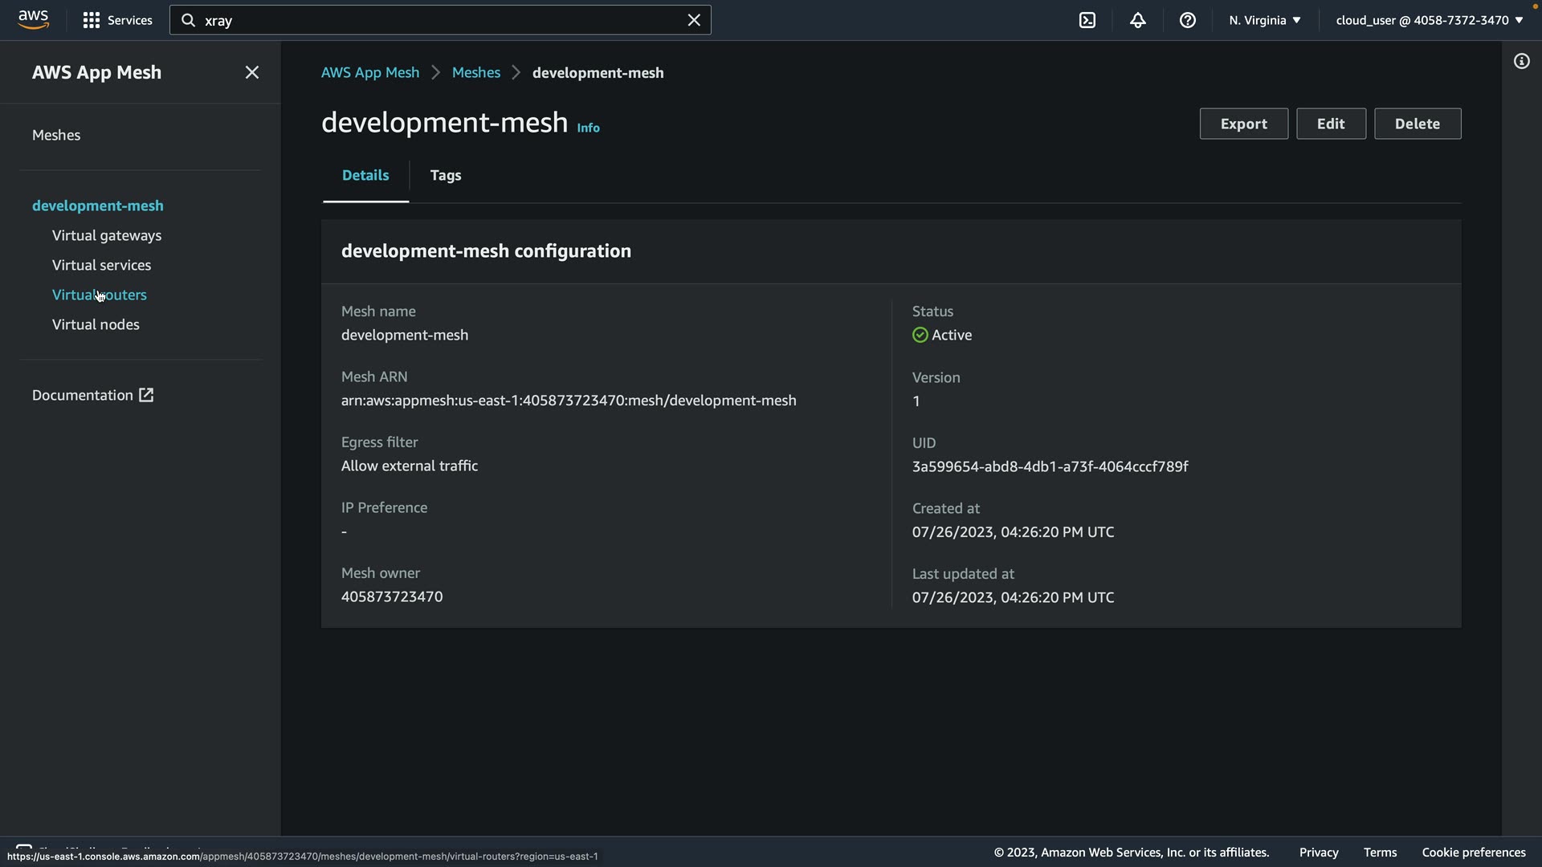Click the Delete mesh button

point(1417,124)
